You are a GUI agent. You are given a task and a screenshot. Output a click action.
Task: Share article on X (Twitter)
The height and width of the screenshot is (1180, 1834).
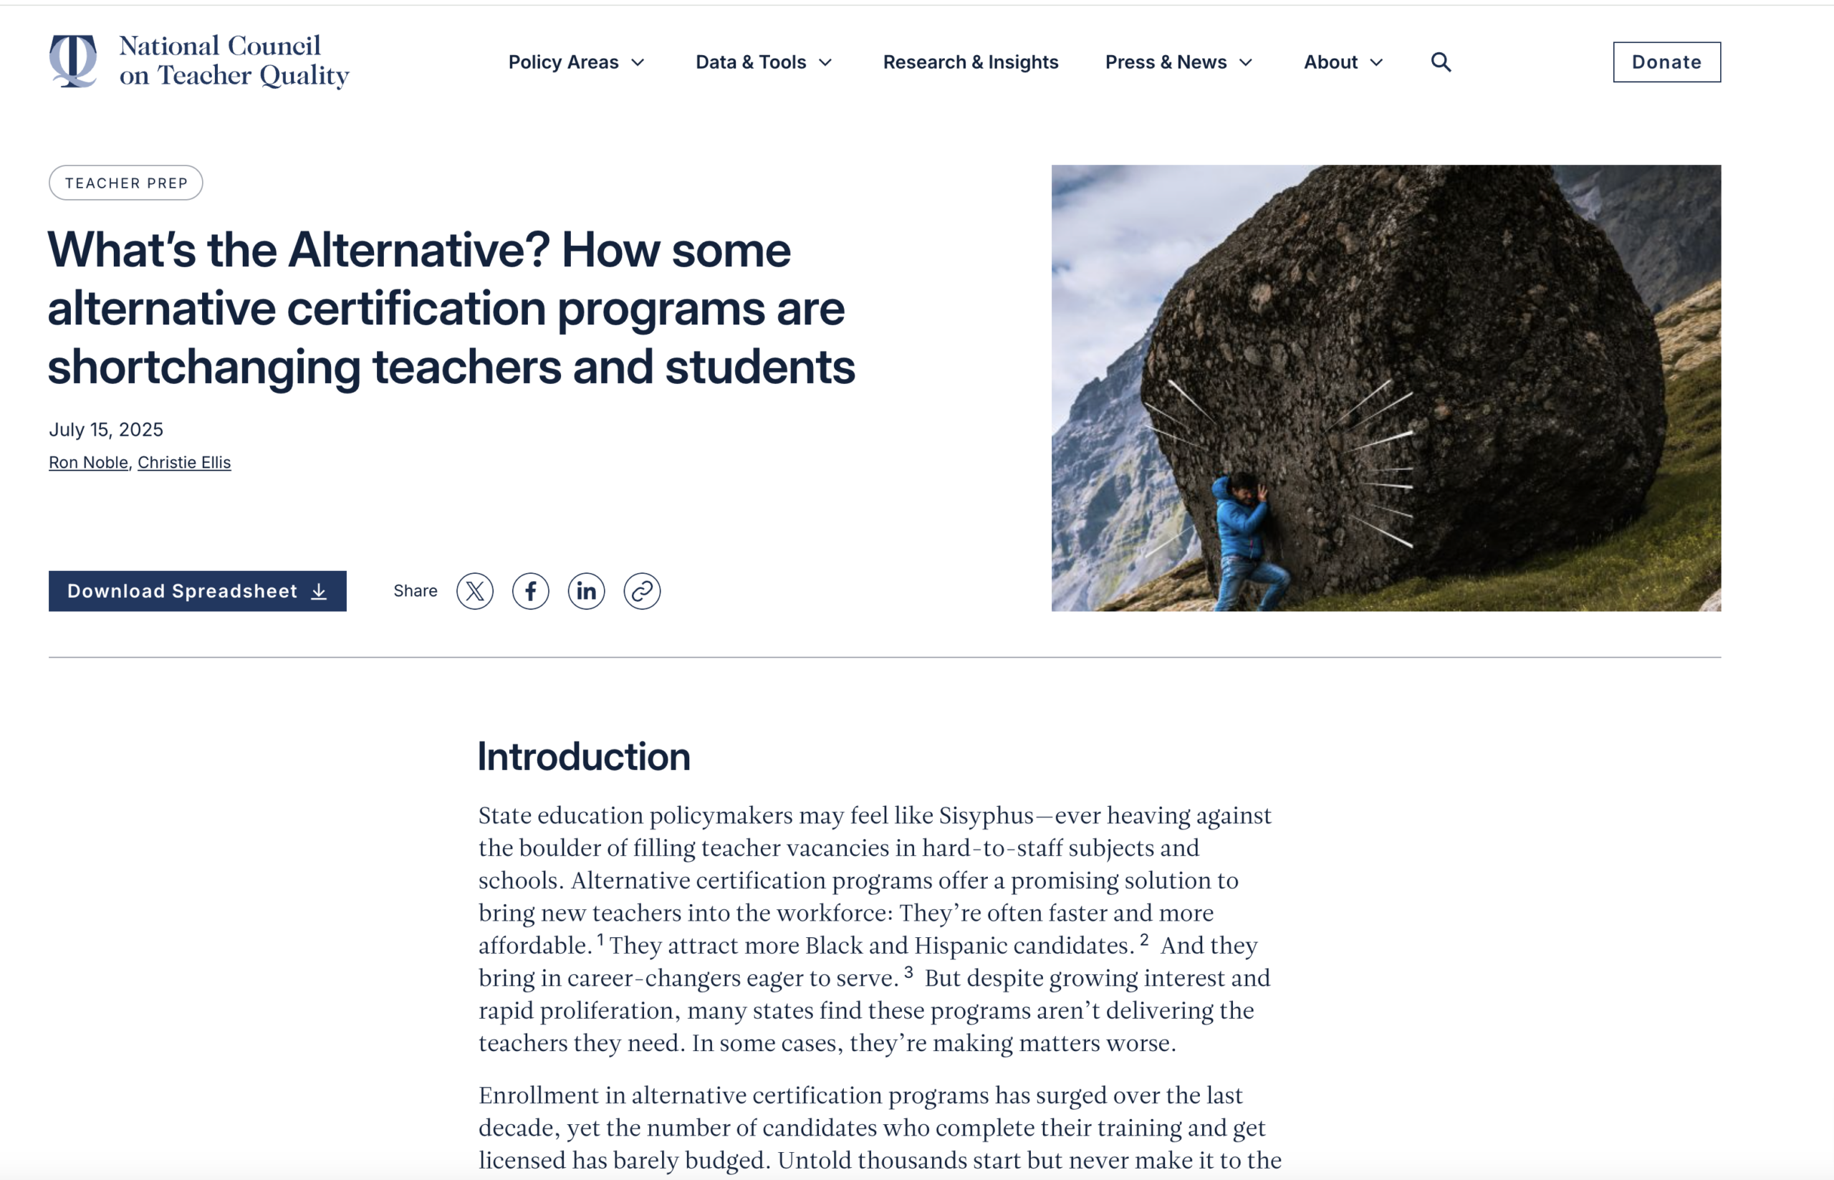click(x=475, y=591)
